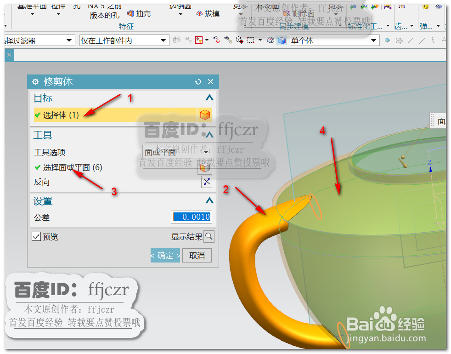
Task: Click the yellow spring tool icon
Action: click(425, 7)
